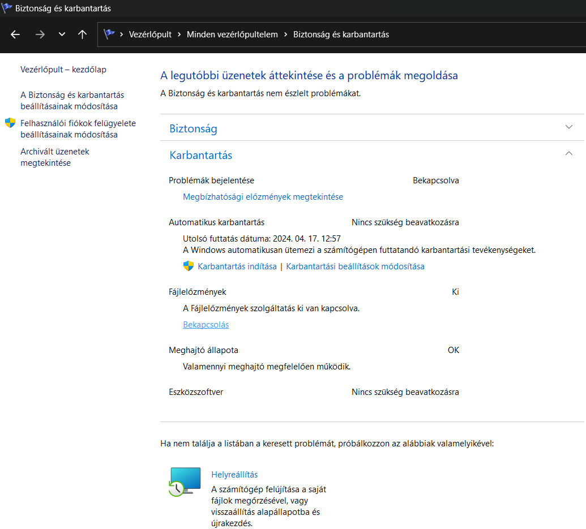Click Bekapcsolás to enable file history
Viewport: 586px width, 529px height.
click(206, 324)
